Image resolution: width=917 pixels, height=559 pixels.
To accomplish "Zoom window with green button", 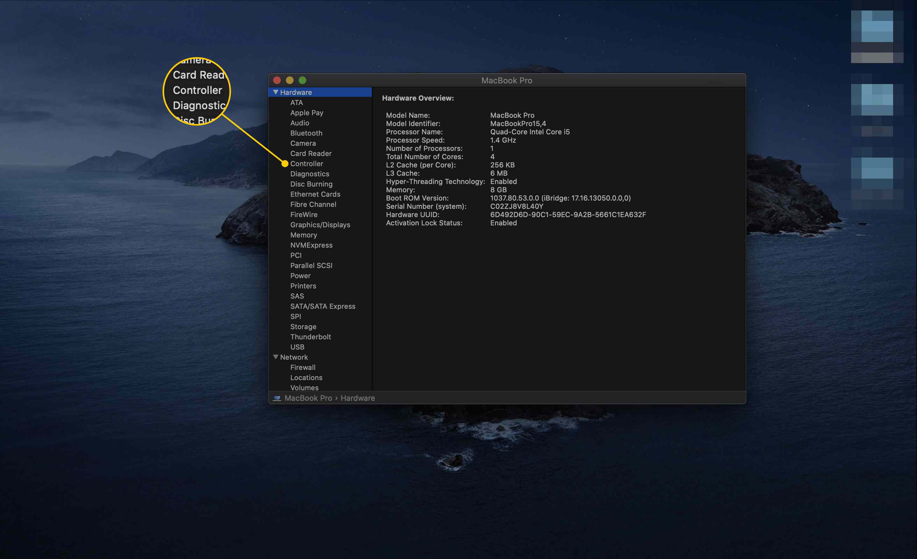I will [302, 80].
